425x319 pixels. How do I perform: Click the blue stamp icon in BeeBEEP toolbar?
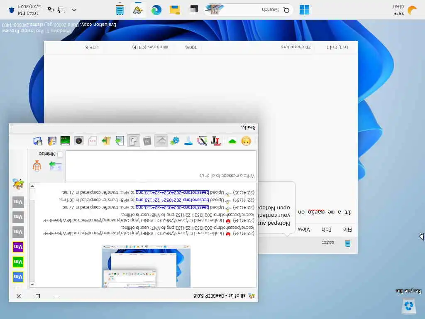188,141
